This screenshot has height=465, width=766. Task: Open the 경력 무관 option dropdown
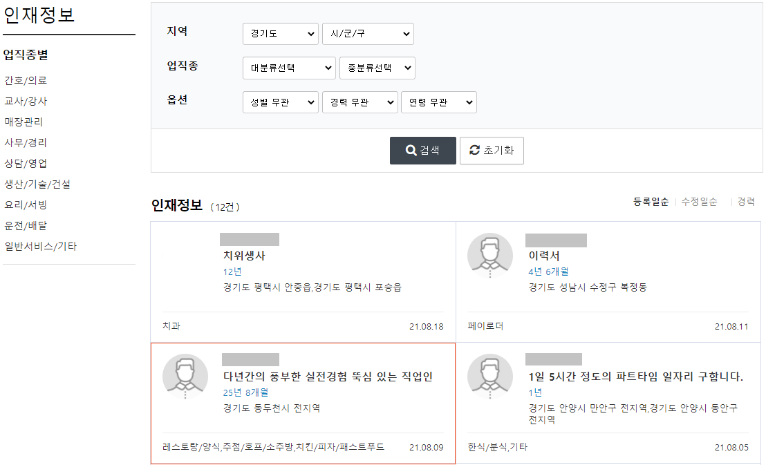click(360, 102)
